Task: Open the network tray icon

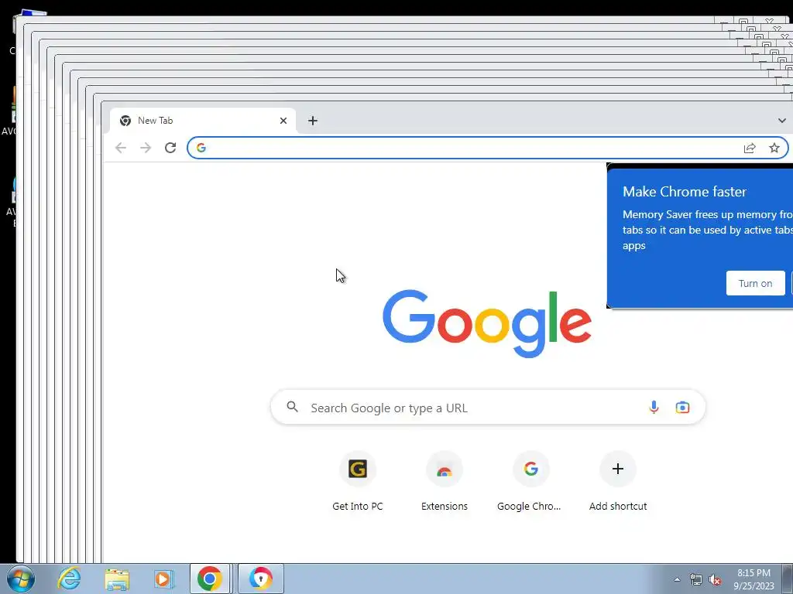Action: (x=696, y=579)
